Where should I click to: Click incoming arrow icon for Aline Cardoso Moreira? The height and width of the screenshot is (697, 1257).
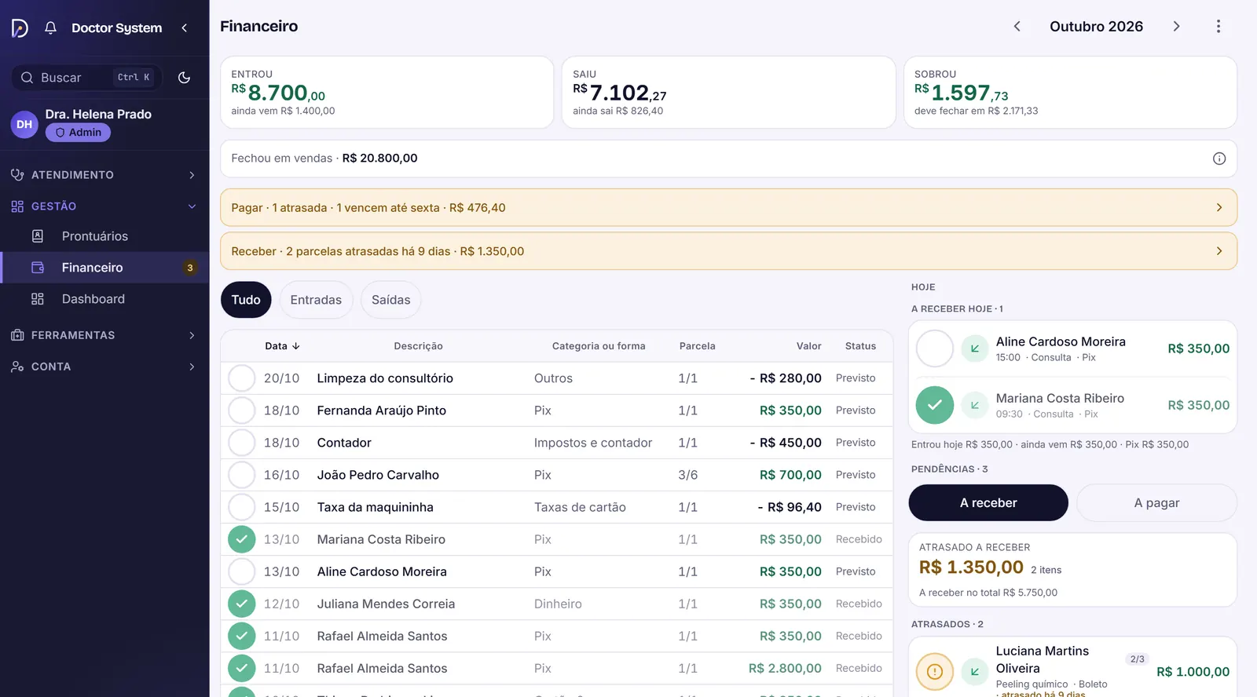[975, 348]
